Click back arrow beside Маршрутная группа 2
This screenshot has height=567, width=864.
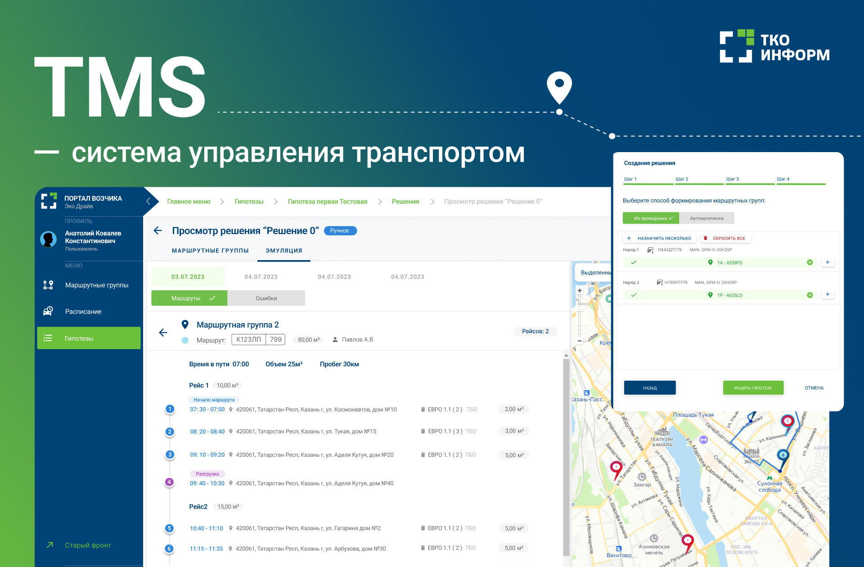[163, 333]
